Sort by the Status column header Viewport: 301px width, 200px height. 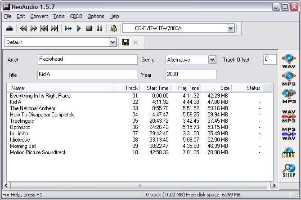coord(247,88)
